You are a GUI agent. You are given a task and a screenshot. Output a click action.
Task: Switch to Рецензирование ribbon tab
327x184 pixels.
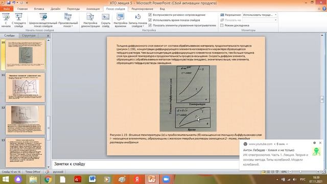(x=142, y=9)
